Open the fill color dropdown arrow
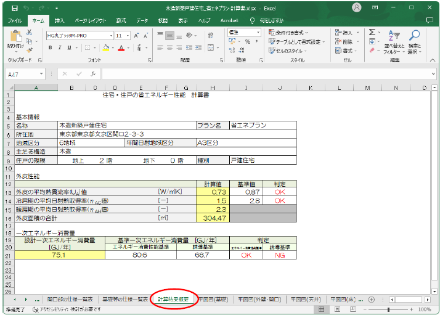 tap(113, 48)
